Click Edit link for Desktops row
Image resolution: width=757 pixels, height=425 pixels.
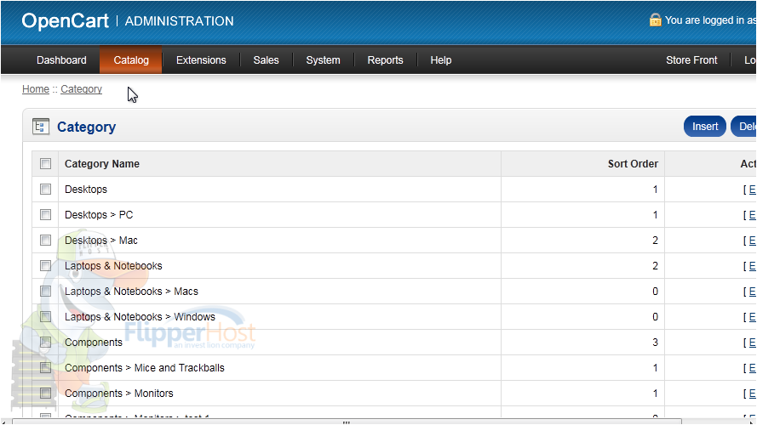[752, 190]
